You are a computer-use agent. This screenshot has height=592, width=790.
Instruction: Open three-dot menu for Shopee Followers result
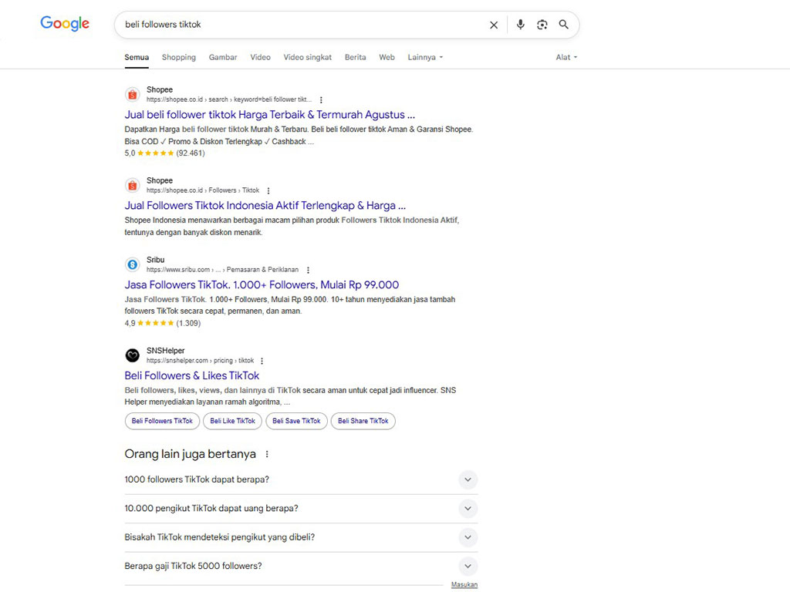268,191
